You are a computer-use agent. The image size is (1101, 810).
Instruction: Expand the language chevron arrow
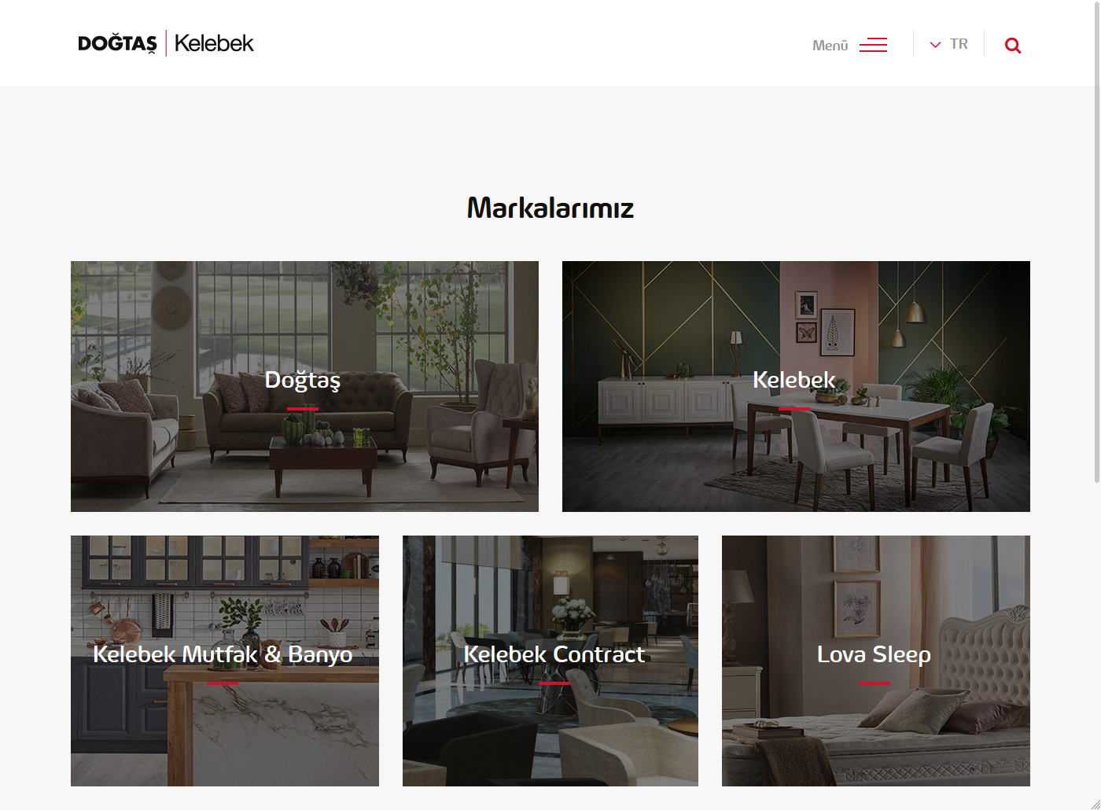[x=935, y=45]
